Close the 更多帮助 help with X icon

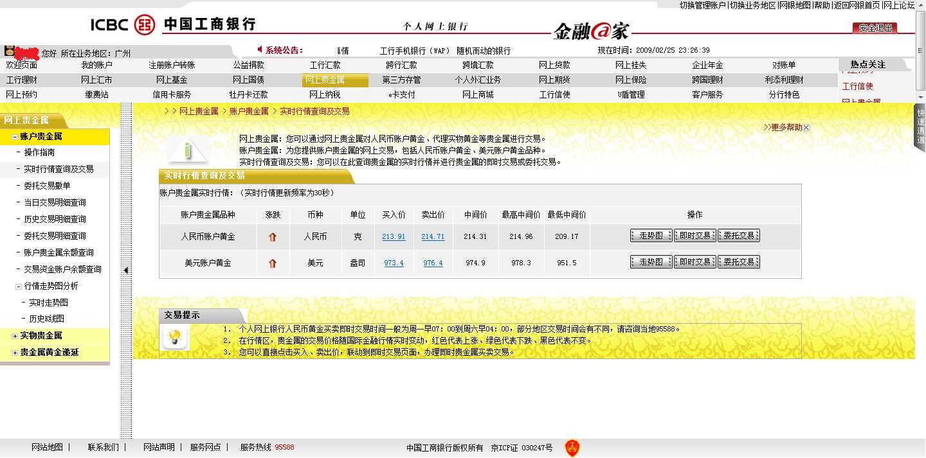point(806,128)
